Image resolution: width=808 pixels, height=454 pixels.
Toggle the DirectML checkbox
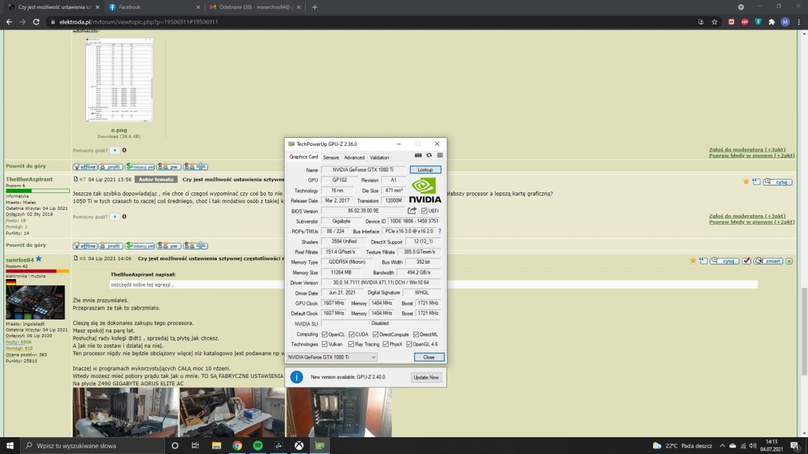(416, 334)
